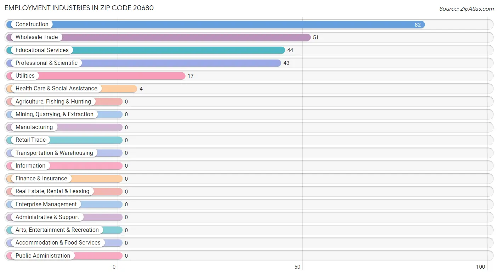498x275 pixels.
Task: Select Real Estate, Rental & Leasing label
Action: pyautogui.click(x=52, y=191)
